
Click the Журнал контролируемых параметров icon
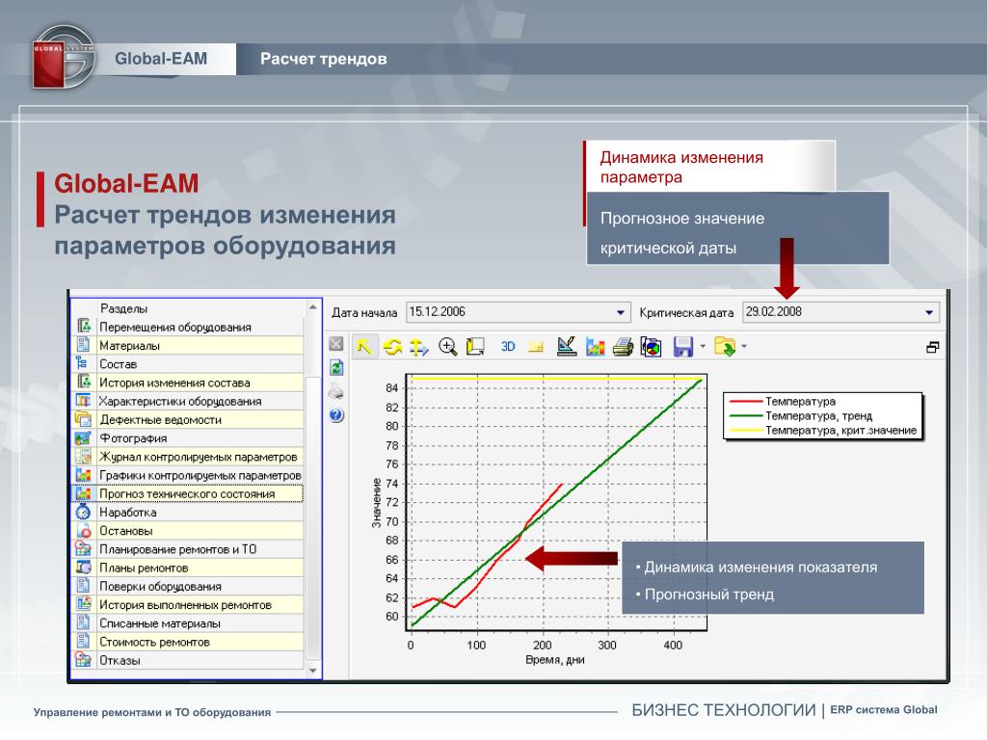click(x=83, y=456)
